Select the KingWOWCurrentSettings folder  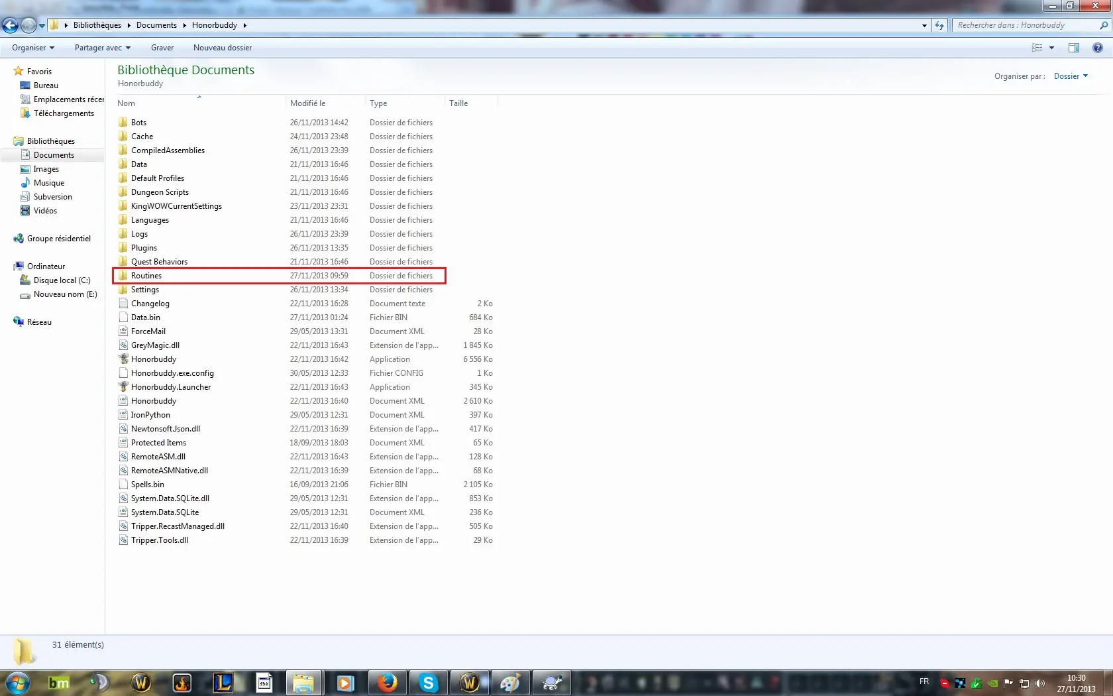176,206
